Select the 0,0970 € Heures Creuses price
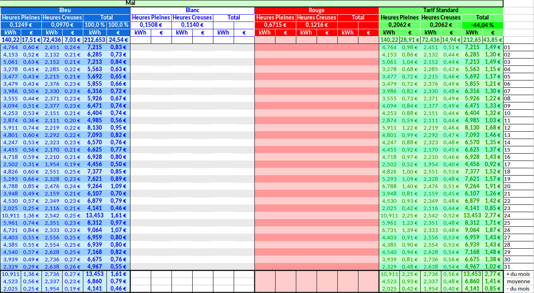534x293 pixels. pos(62,25)
